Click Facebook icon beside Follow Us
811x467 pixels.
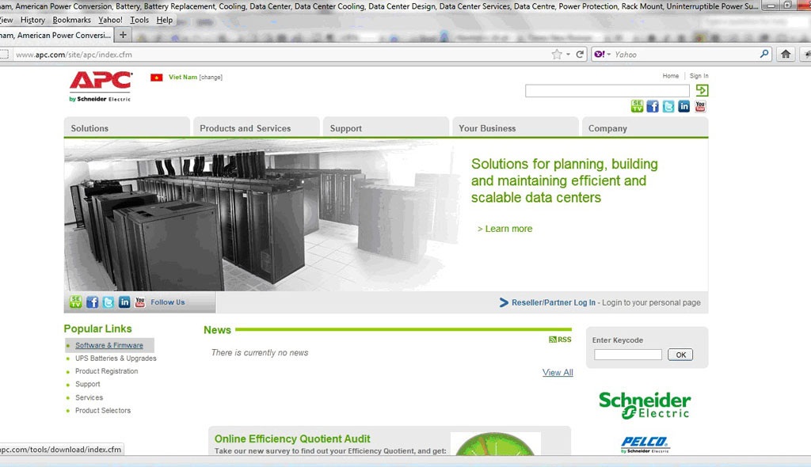92,302
